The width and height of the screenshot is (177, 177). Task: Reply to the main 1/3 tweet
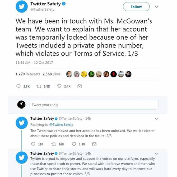point(18,86)
